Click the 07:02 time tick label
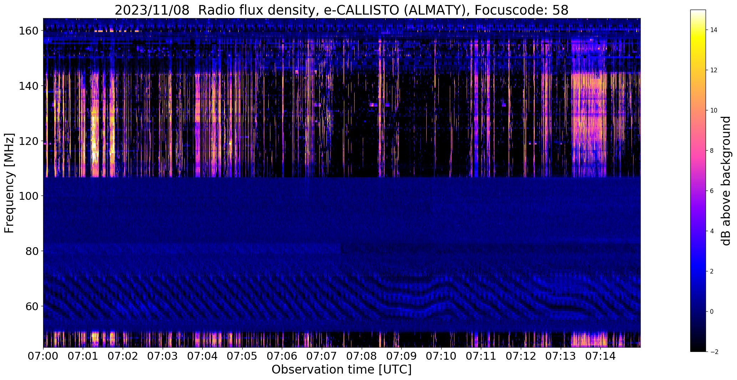The image size is (737, 380). click(x=123, y=356)
